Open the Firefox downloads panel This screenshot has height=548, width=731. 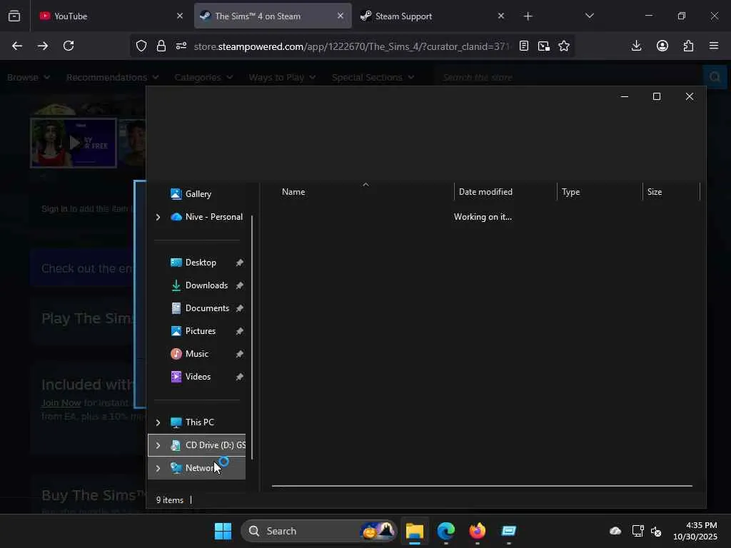[636, 46]
